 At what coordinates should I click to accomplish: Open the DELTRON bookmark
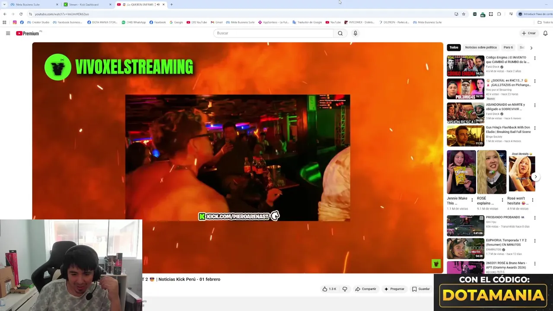click(x=394, y=22)
